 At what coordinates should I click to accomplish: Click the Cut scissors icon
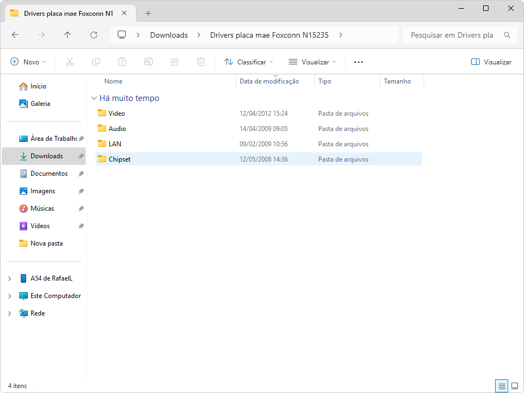pyautogui.click(x=70, y=62)
